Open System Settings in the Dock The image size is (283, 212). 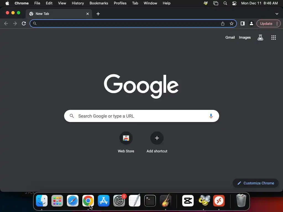coord(119,201)
